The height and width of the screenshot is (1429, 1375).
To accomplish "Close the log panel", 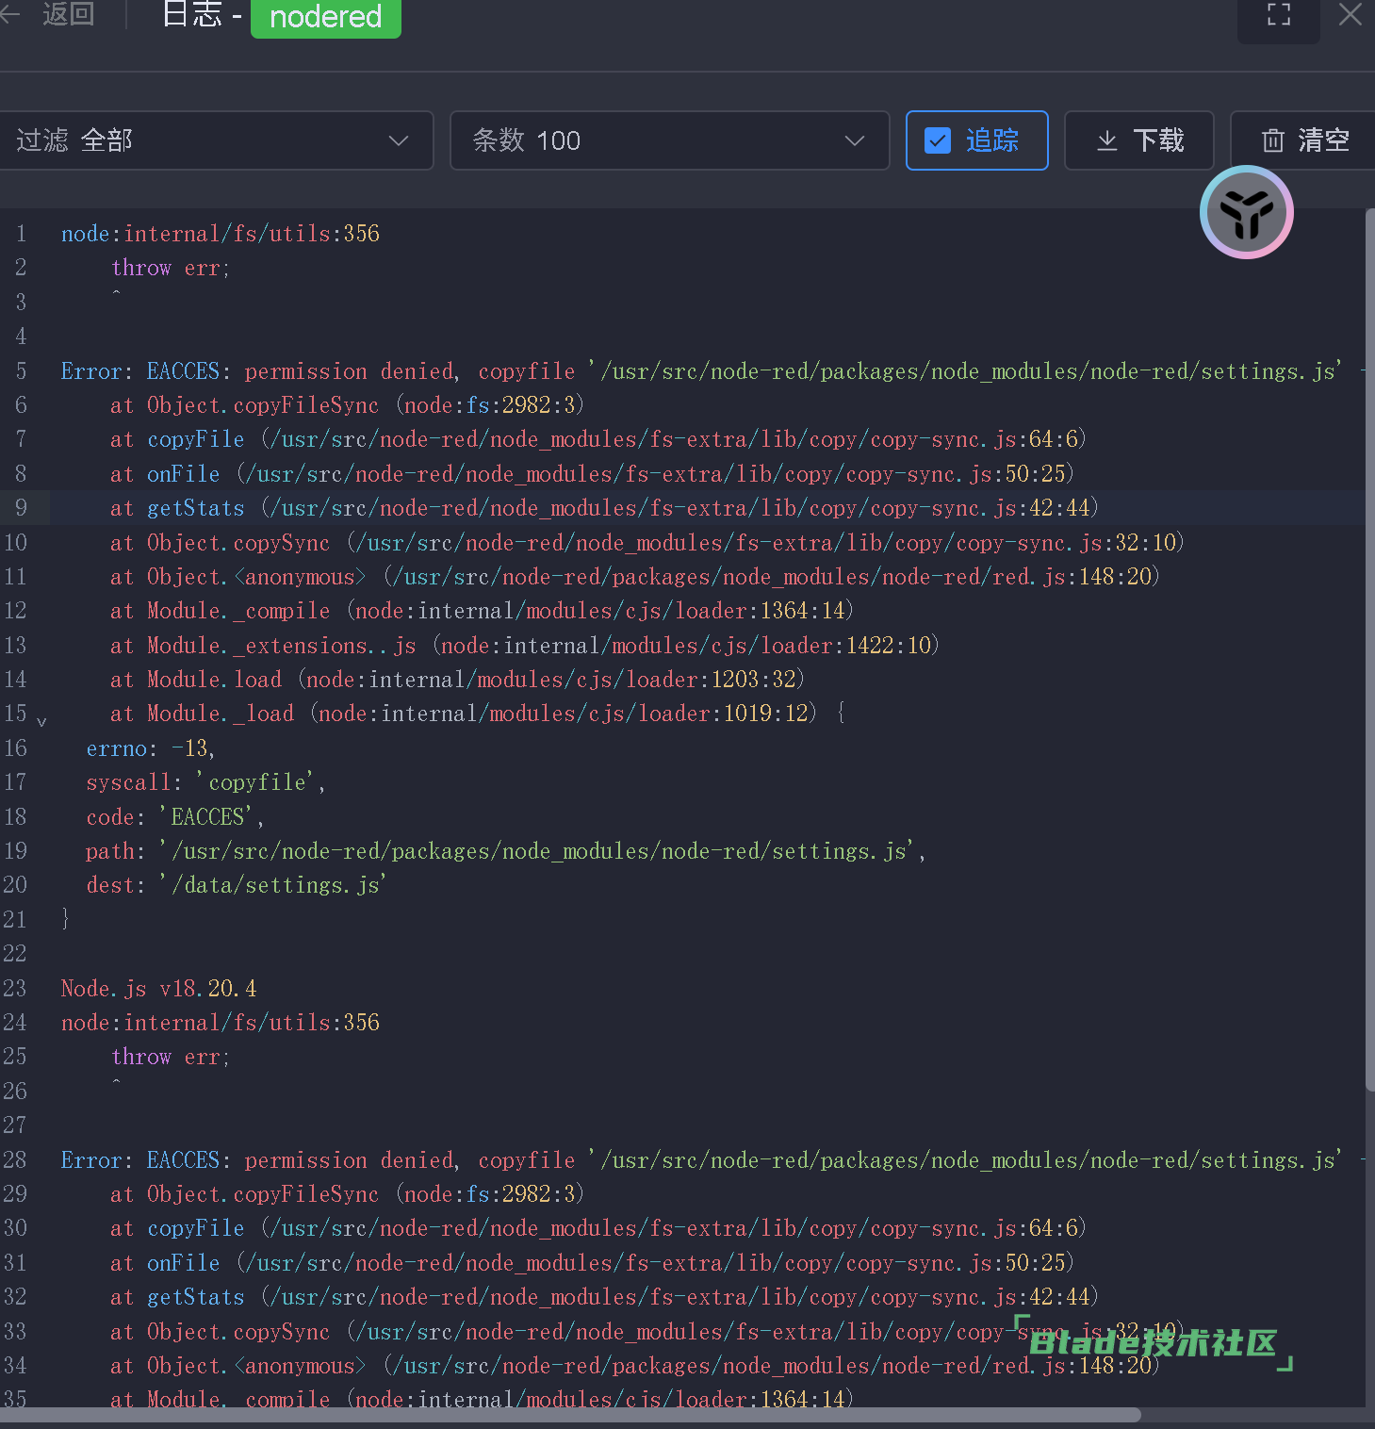I will 1350,15.
